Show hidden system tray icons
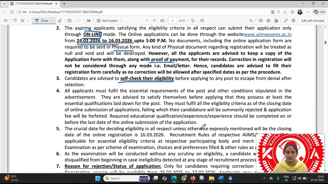The image size is (328, 184). click(264, 178)
